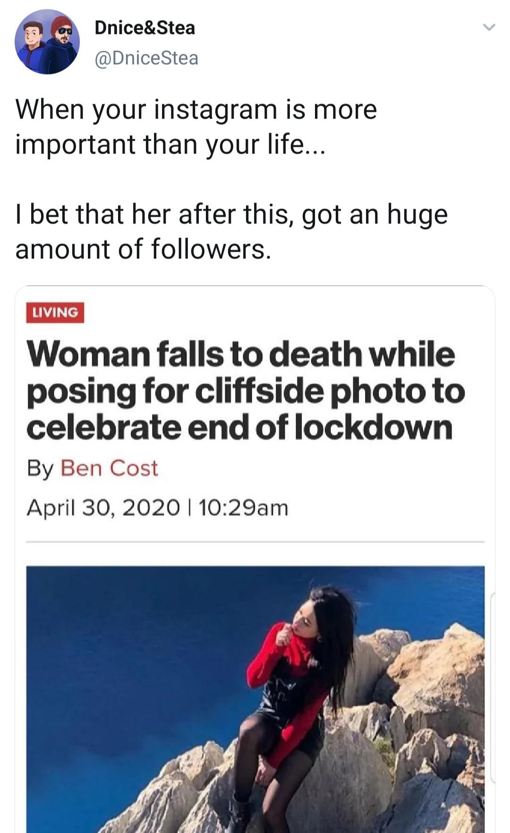Visit the @DniceStea handle link
510x833 pixels.
coord(146,58)
